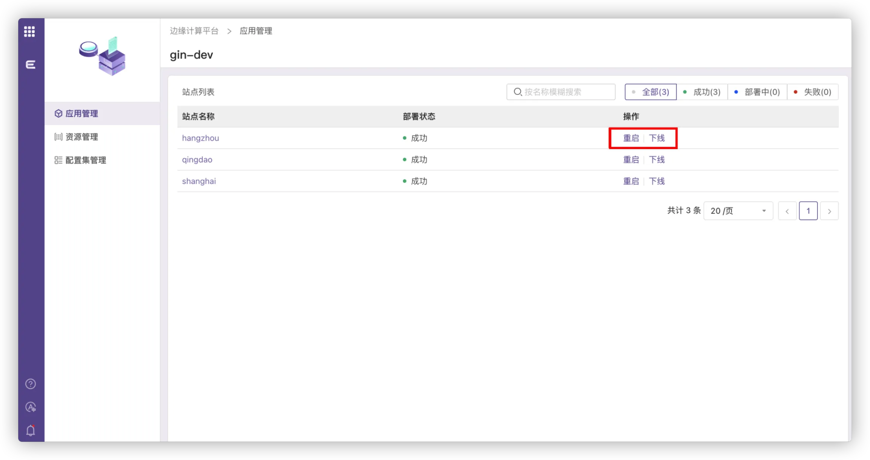Screen dimensions: 870x460
Task: Select the 全部(3) status filter
Action: (651, 92)
